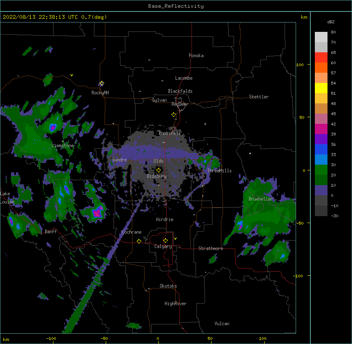This screenshot has width=352, height=344.
Task: Click the 2022/08/13 22:38:13 UTC timestamp
Action: tap(40, 17)
